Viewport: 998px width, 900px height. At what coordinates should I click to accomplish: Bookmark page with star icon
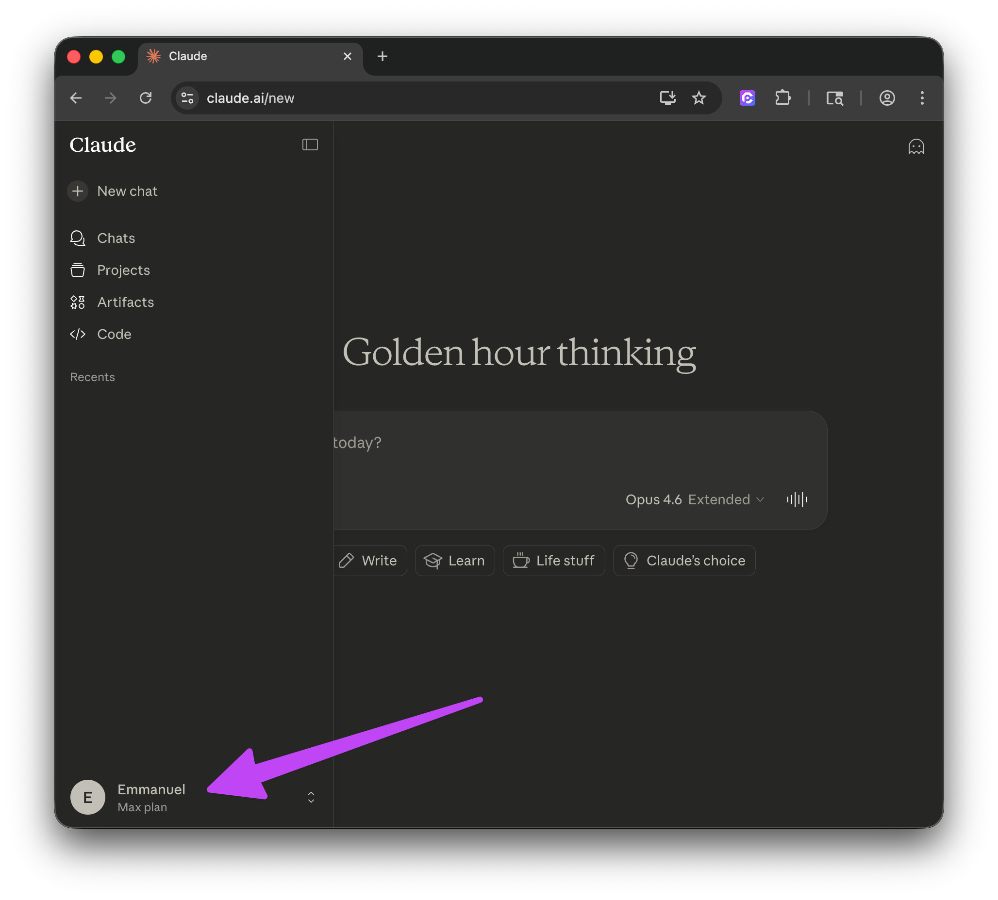click(699, 98)
